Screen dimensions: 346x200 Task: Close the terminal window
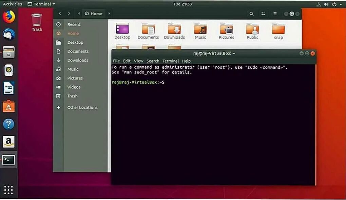coord(313,53)
